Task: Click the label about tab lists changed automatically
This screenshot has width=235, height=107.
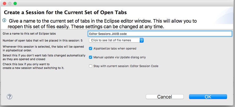Action: click(44, 57)
